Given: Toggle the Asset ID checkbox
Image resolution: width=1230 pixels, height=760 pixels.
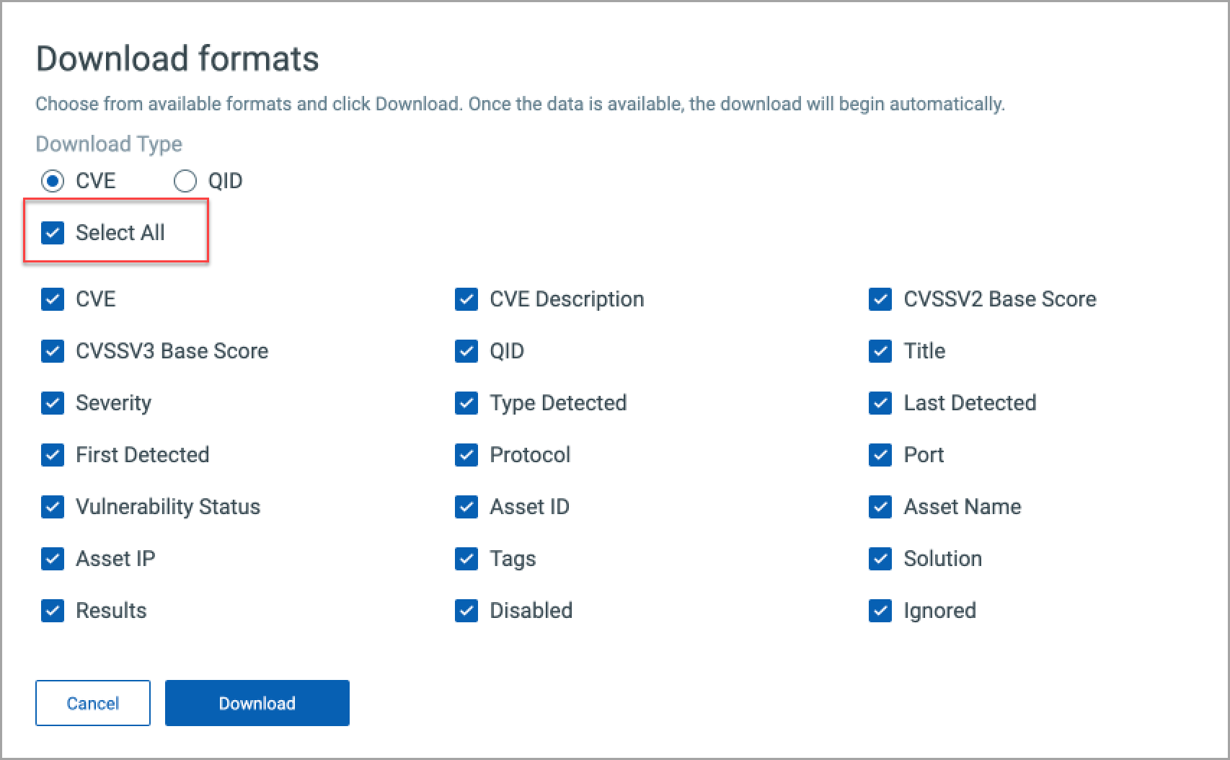Looking at the screenshot, I should point(466,507).
